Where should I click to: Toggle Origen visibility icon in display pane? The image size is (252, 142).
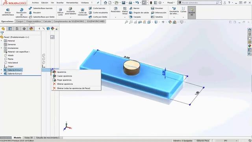pyautogui.click(x=44, y=66)
